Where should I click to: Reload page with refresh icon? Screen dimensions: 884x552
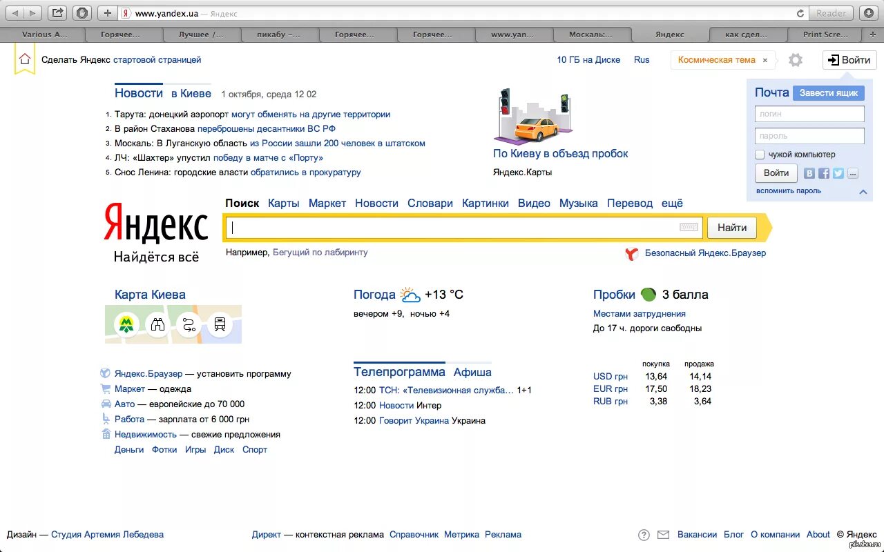pyautogui.click(x=800, y=13)
